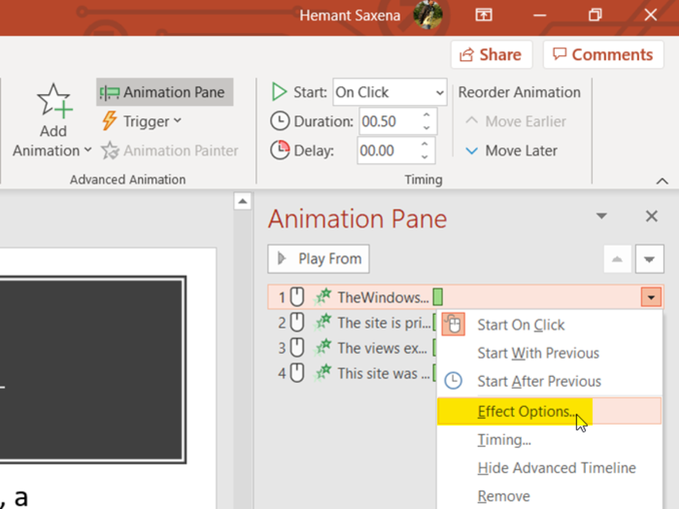Viewport: 679px width, 509px height.
Task: Click the Animation Painter button
Action: [170, 150]
